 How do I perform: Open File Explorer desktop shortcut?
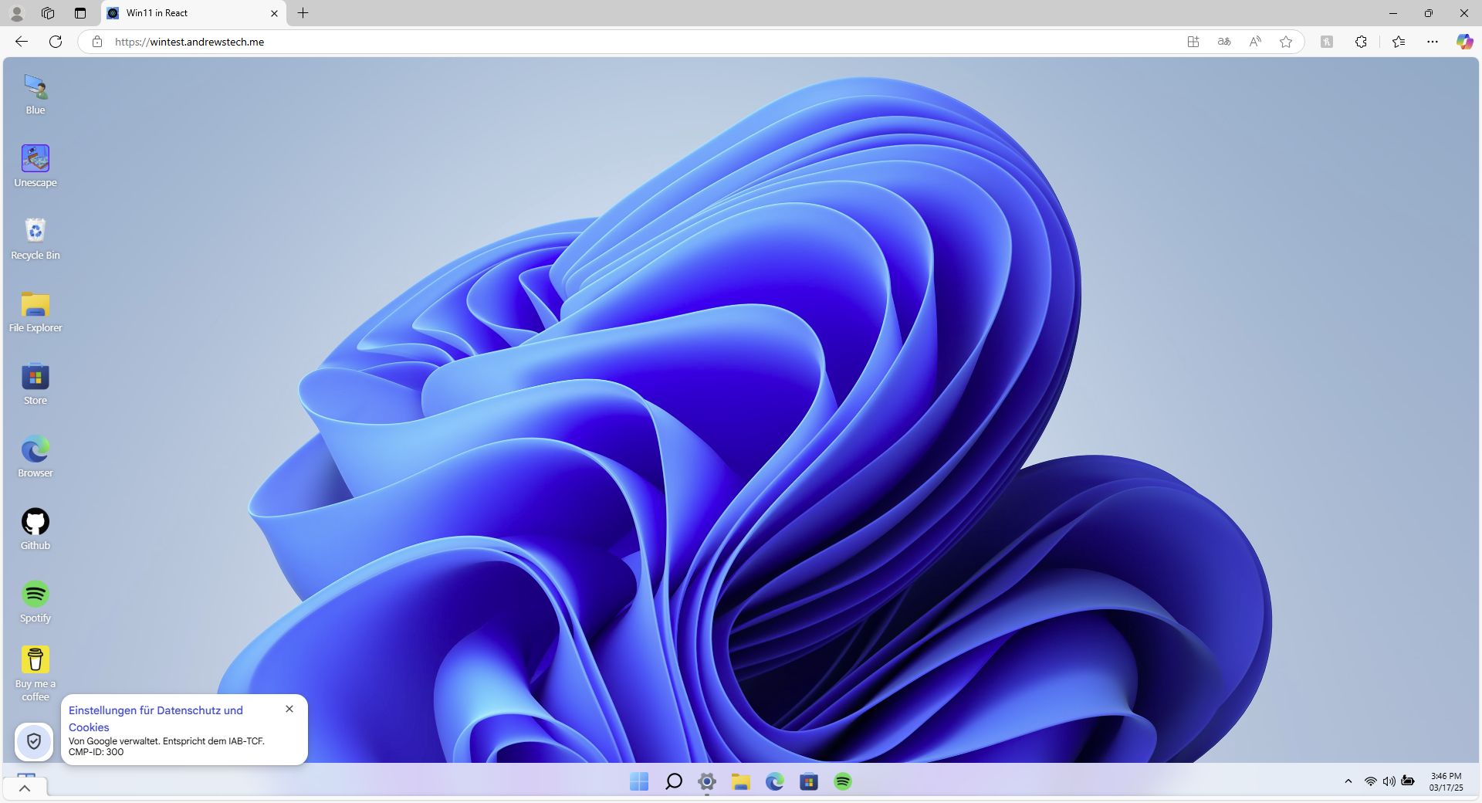point(36,311)
